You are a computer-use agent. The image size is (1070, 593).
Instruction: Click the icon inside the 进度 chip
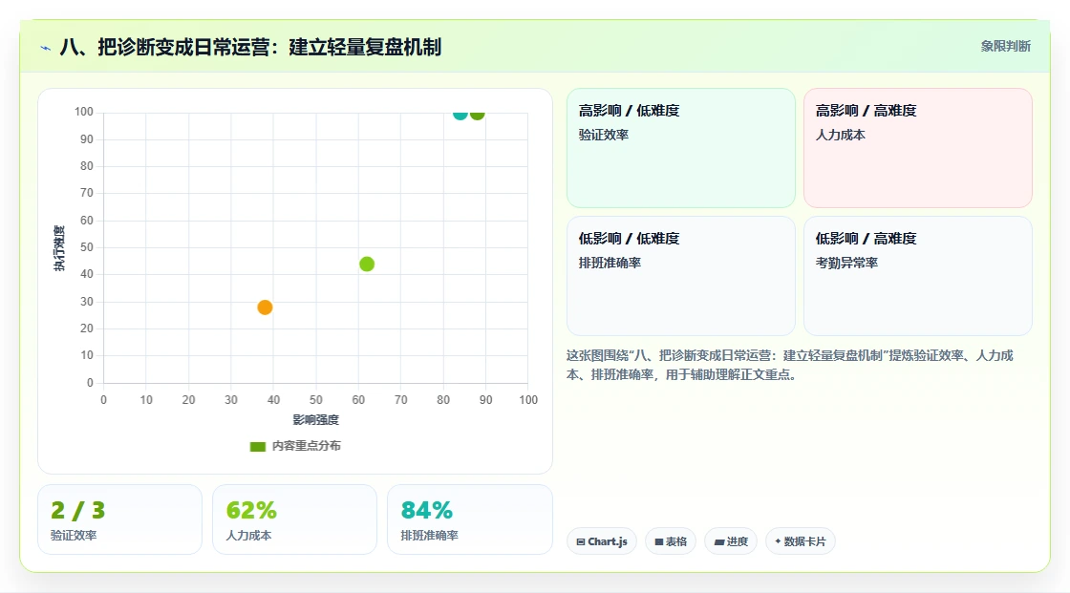pos(719,542)
